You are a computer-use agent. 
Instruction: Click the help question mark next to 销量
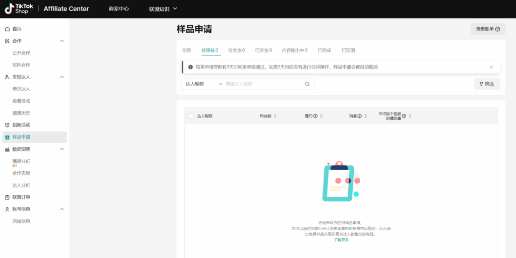[x=360, y=116]
